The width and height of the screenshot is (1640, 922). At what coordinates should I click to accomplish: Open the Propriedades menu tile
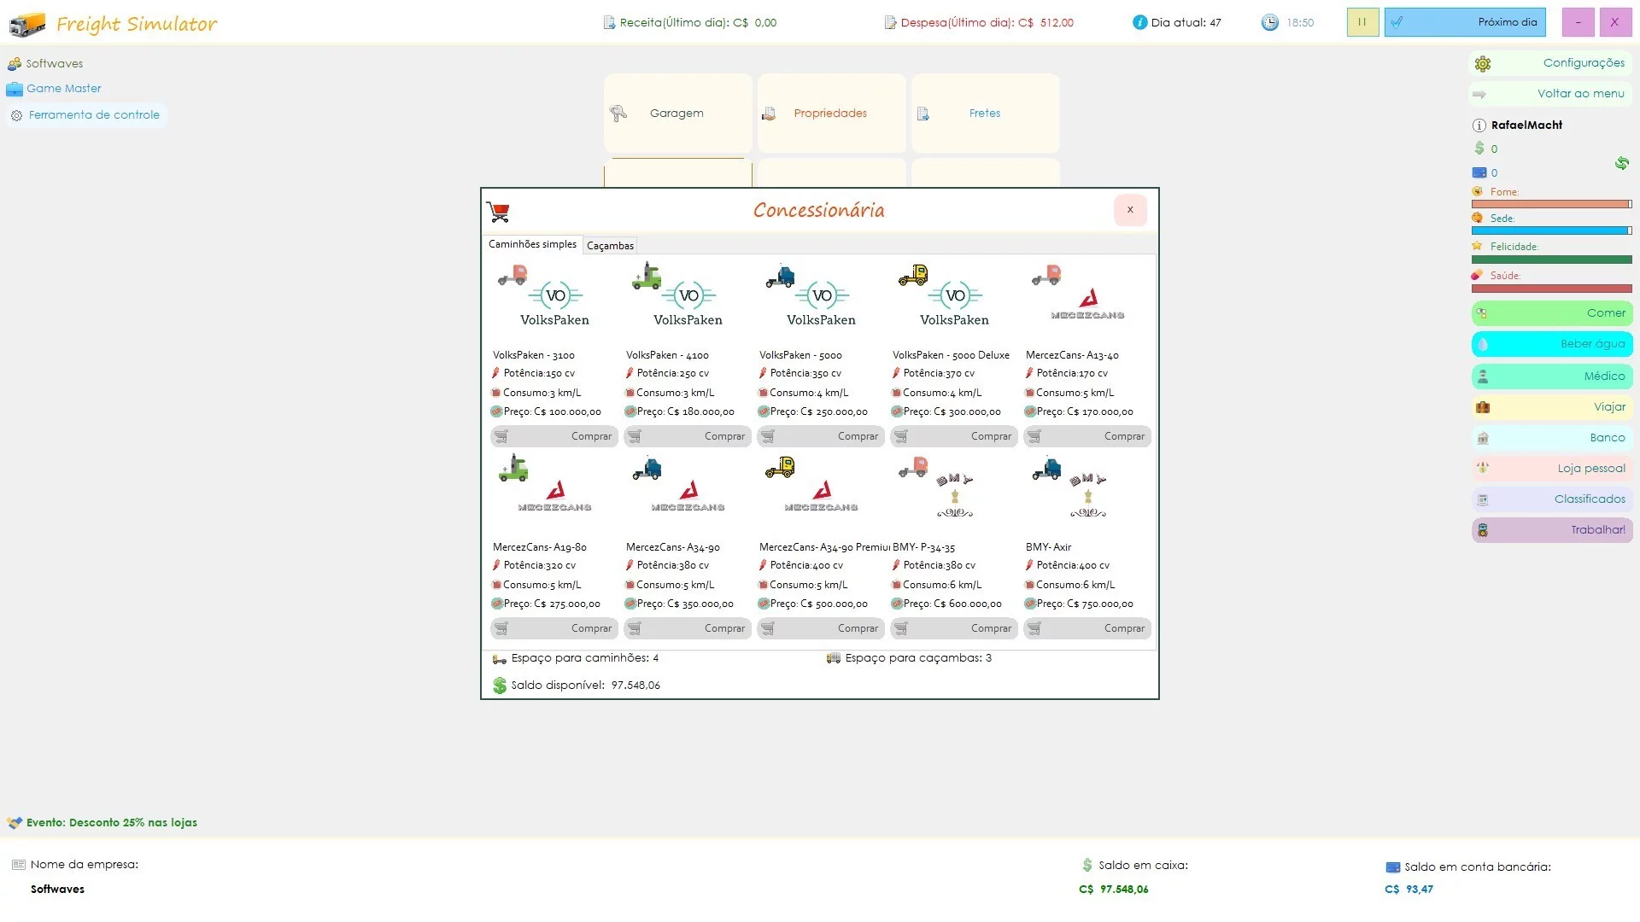pos(831,114)
